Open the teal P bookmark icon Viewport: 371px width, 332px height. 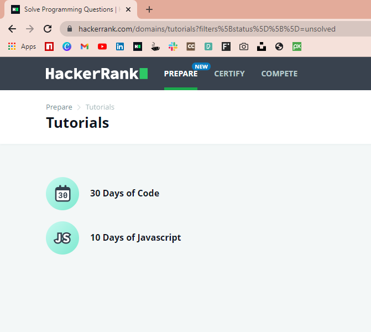click(208, 46)
